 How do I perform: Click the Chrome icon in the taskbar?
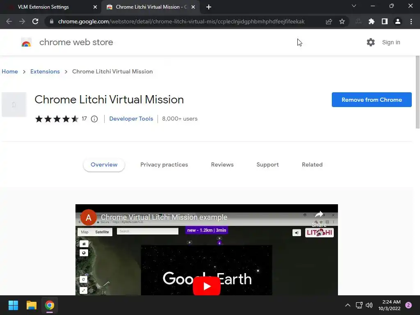50,305
